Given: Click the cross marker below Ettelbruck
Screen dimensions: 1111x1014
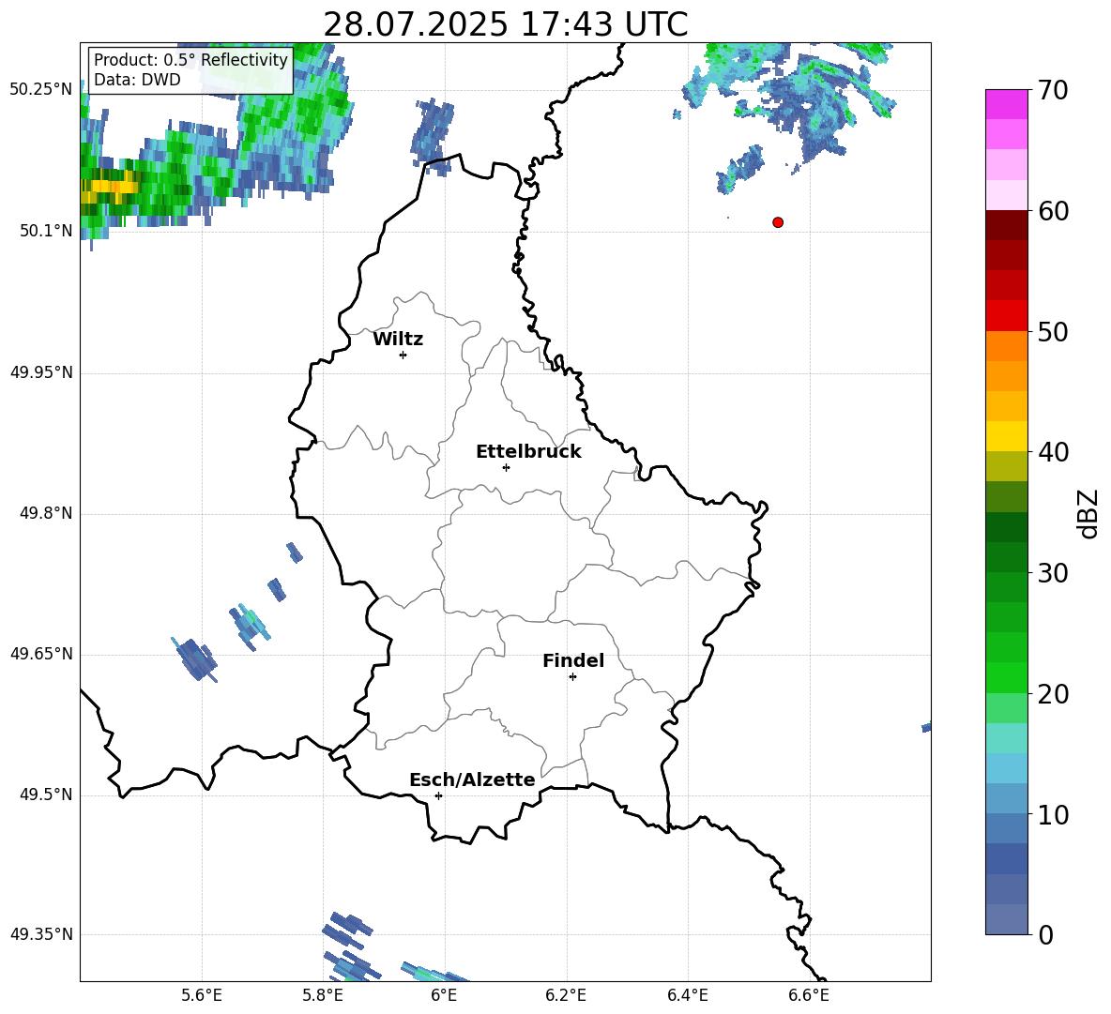Looking at the screenshot, I should [506, 467].
